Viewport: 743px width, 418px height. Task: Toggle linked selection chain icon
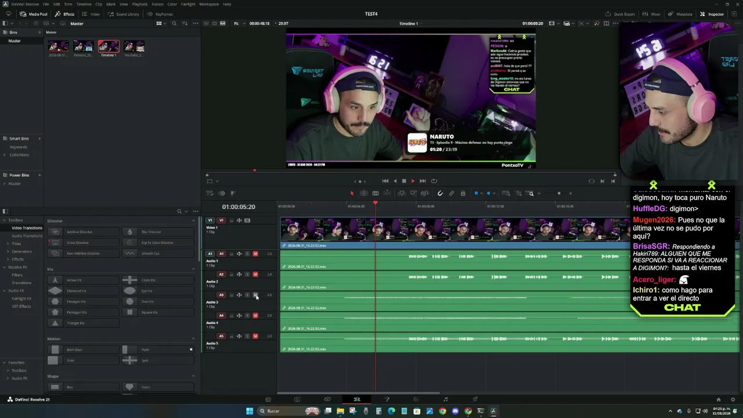(x=452, y=193)
